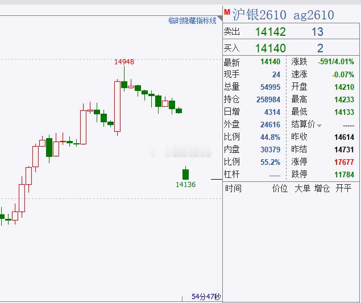Click the 时间 column header
The image size is (361, 303).
coord(233,188)
